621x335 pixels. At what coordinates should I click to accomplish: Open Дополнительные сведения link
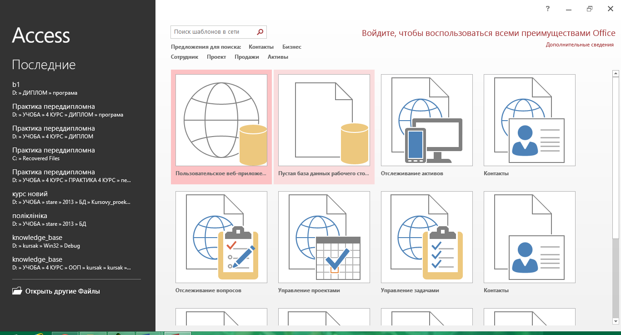(580, 45)
